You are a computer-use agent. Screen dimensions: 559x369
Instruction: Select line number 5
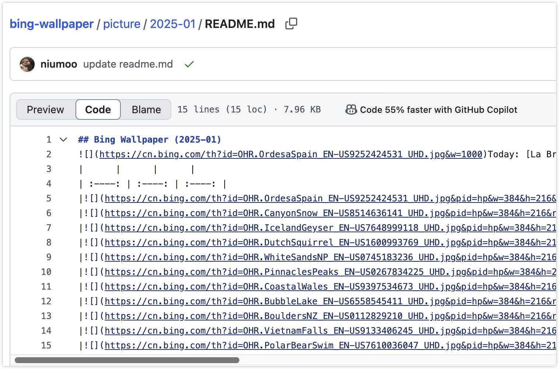click(49, 198)
